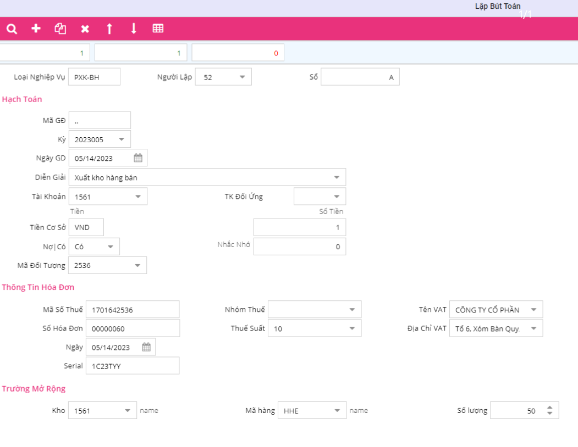The image size is (578, 447).
Task: Open the Mã hàng HHE dropdown
Action: (337, 410)
